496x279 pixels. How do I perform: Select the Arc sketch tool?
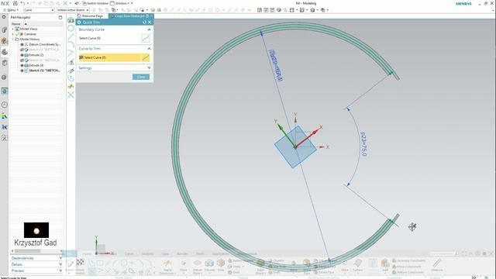tap(71, 45)
